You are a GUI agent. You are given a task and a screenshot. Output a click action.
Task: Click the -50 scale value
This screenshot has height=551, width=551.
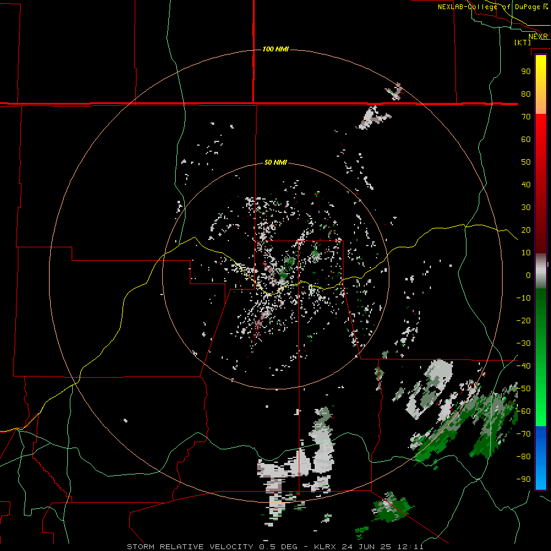click(x=523, y=389)
